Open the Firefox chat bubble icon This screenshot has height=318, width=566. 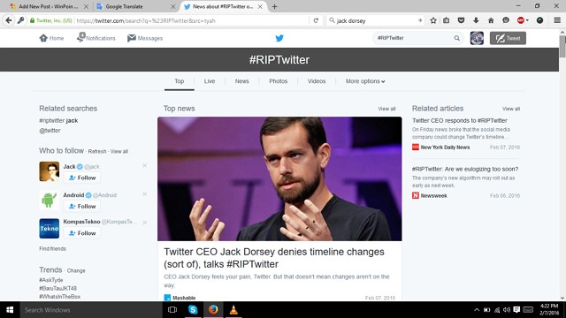506,20
